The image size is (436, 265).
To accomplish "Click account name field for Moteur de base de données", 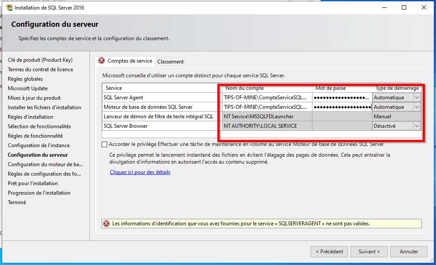I will (x=267, y=107).
